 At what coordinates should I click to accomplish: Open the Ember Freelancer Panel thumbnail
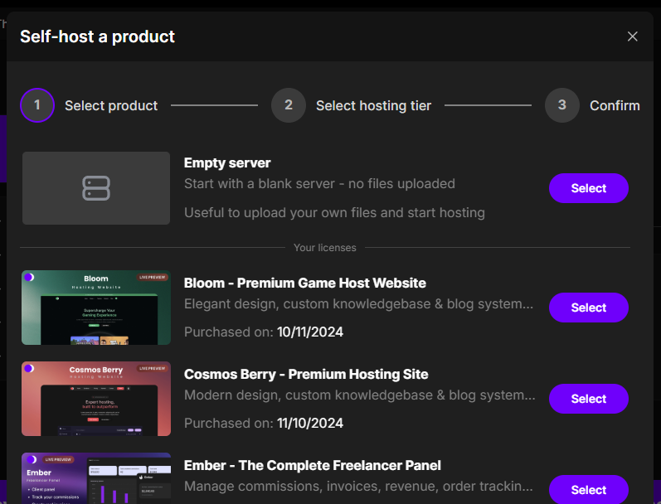[x=96, y=478]
